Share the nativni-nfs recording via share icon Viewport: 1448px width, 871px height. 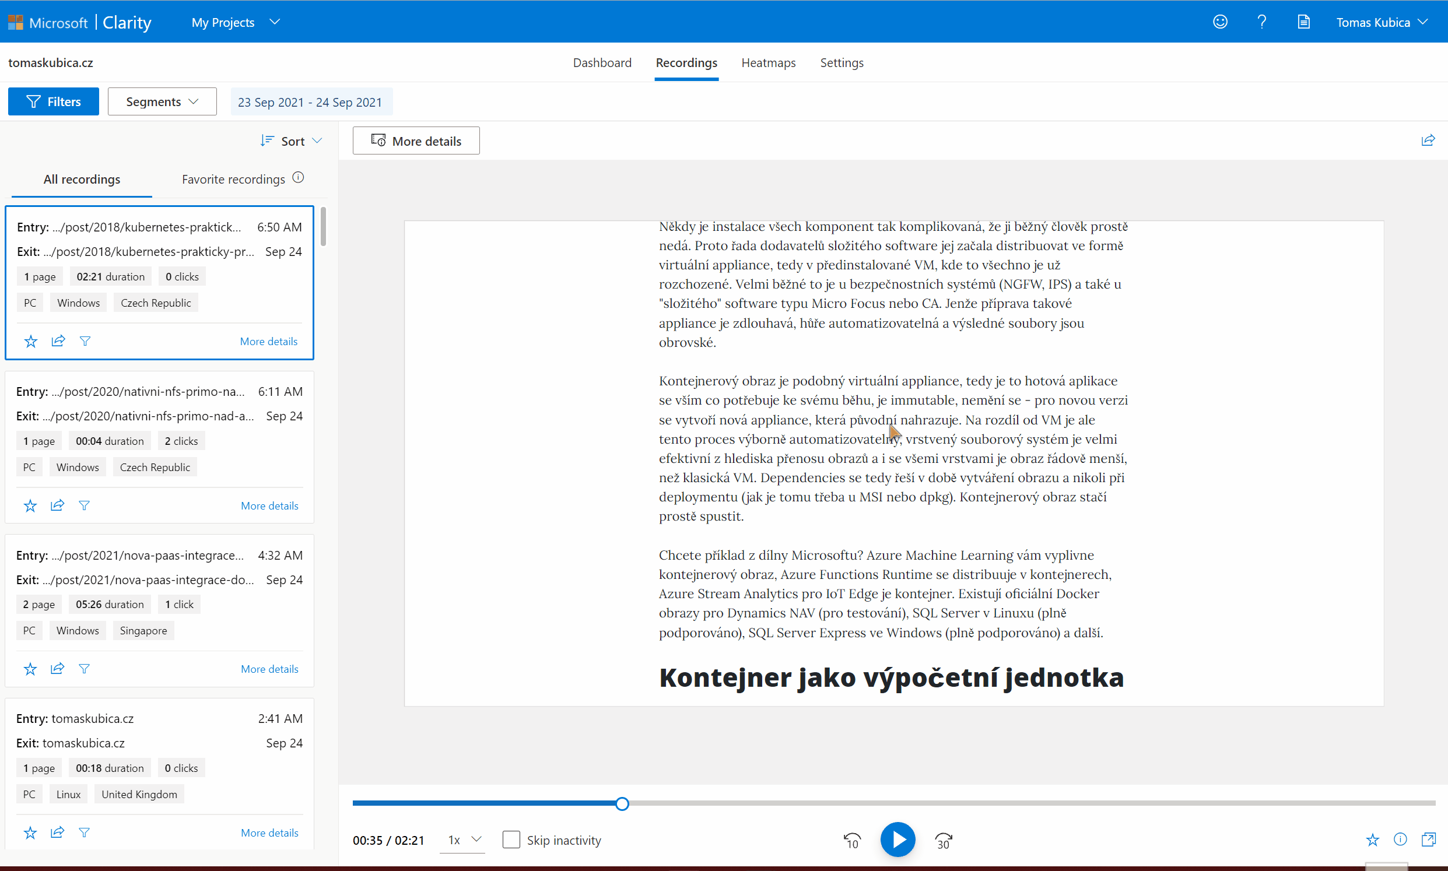(x=58, y=505)
